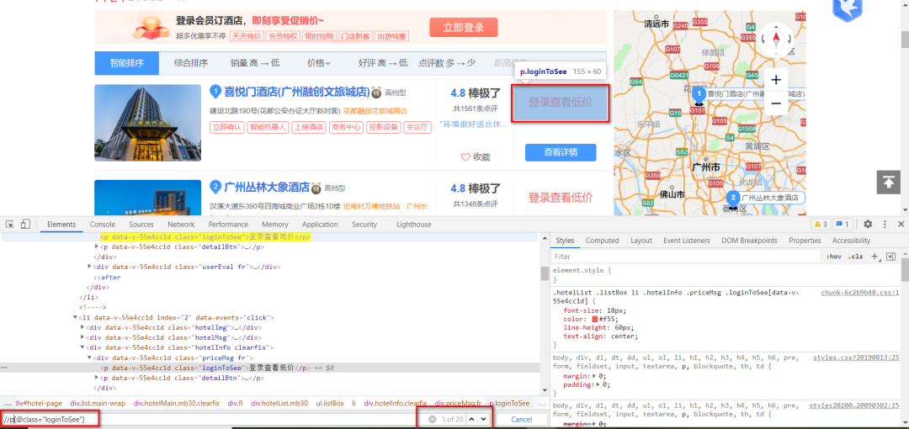Sort by 综合排序
The image size is (909, 429).
pyautogui.click(x=191, y=63)
